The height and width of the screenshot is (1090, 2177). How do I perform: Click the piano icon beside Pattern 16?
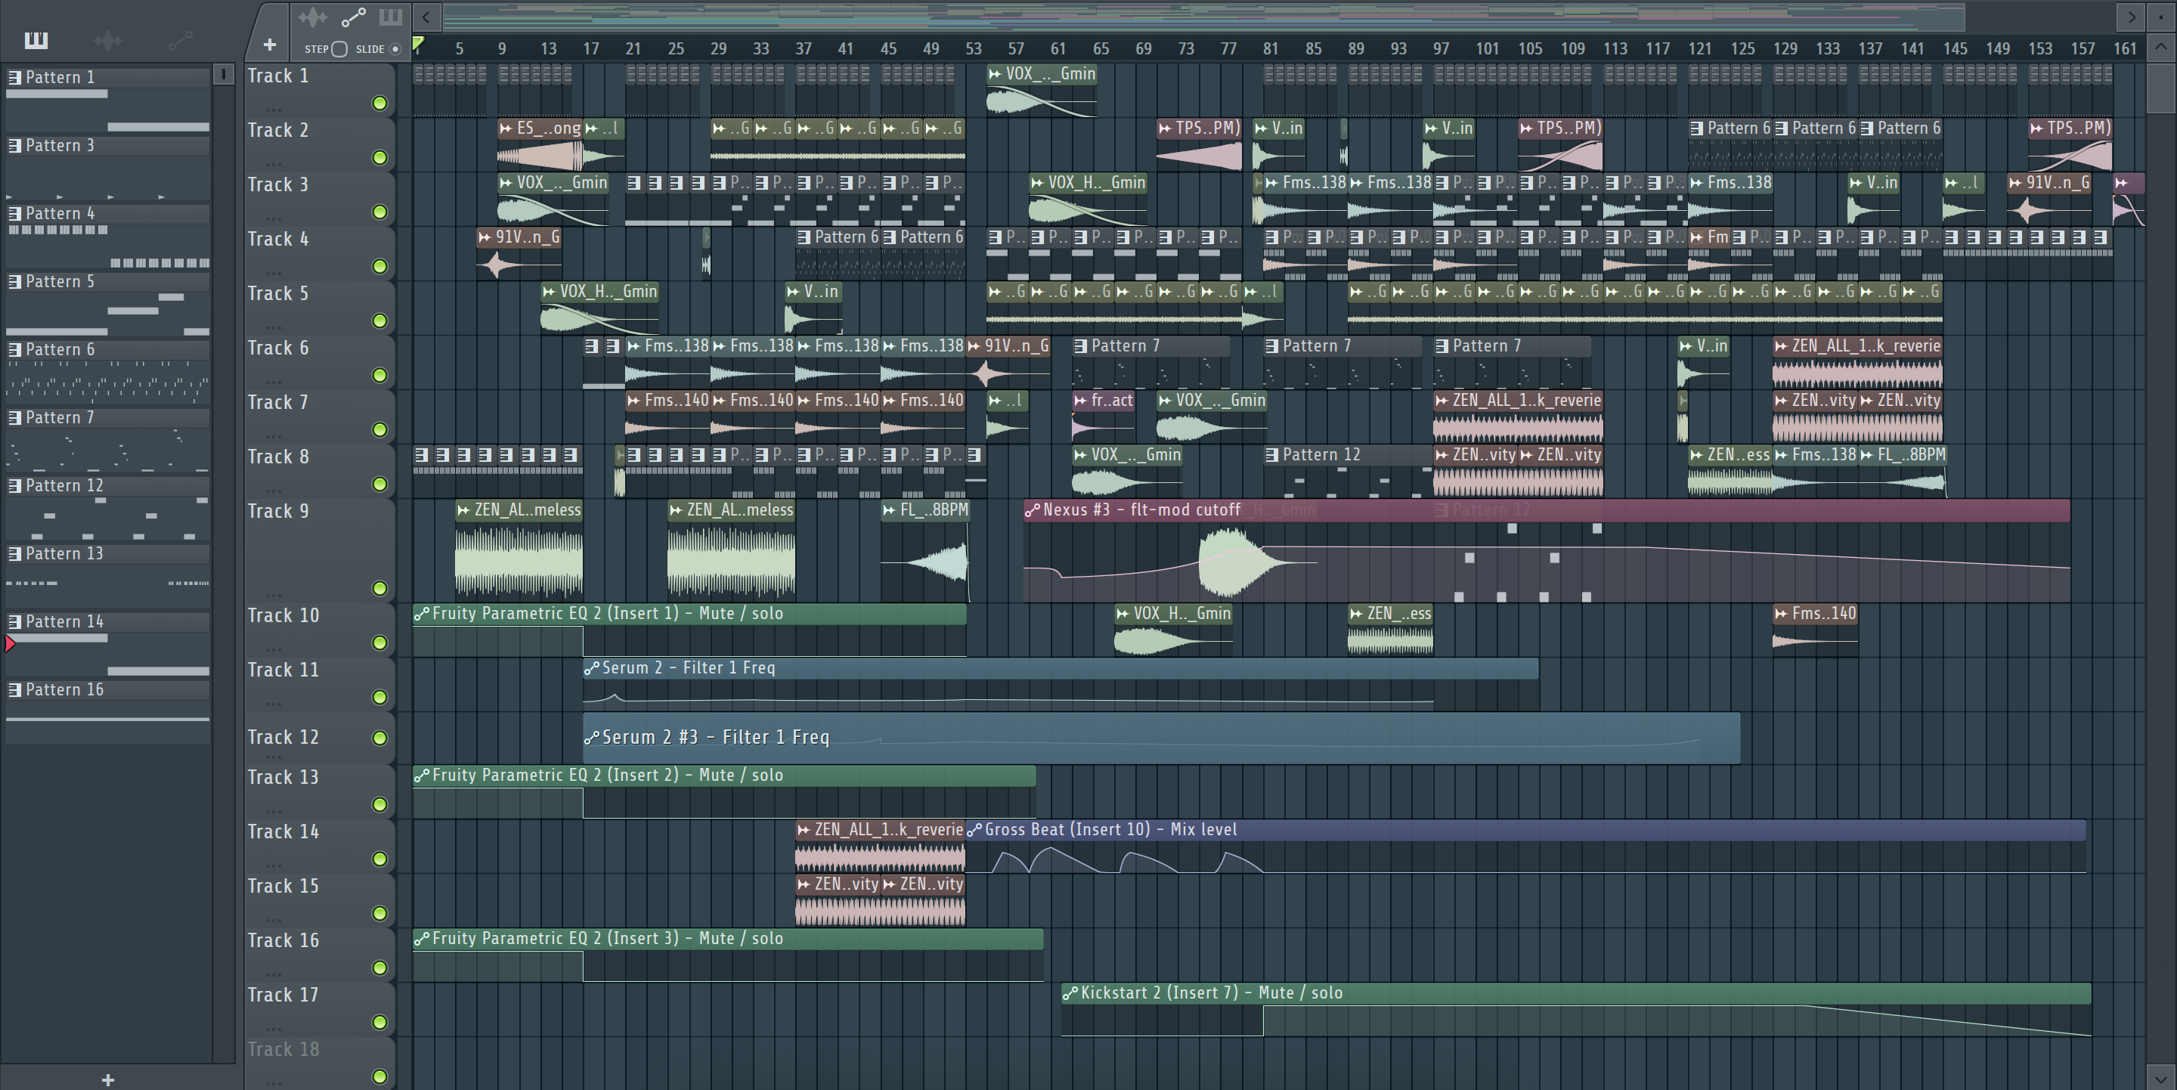coord(14,690)
